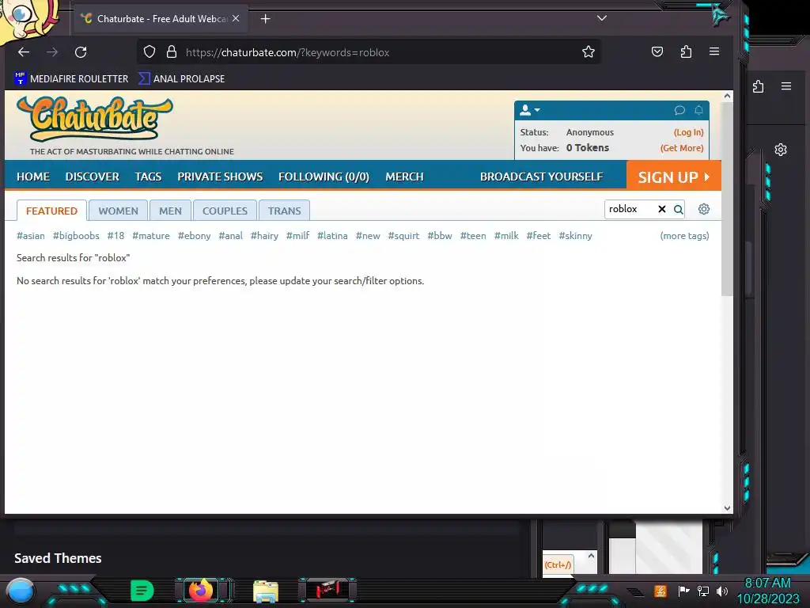Click the #new tag link
The image size is (810, 608).
[368, 236]
